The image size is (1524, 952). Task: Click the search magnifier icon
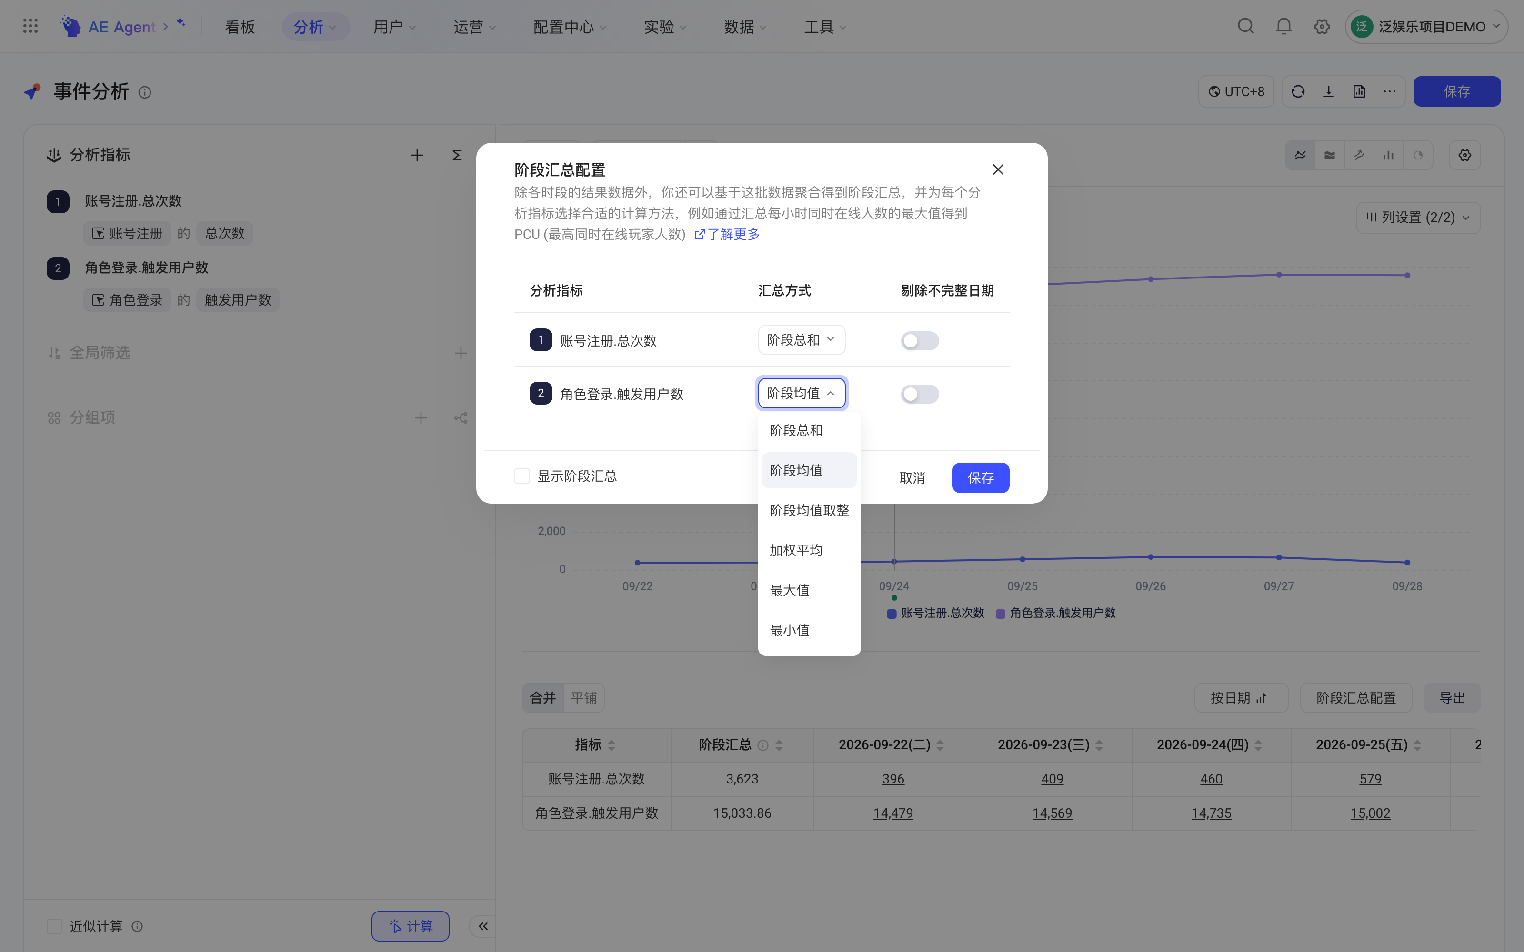[x=1246, y=27]
